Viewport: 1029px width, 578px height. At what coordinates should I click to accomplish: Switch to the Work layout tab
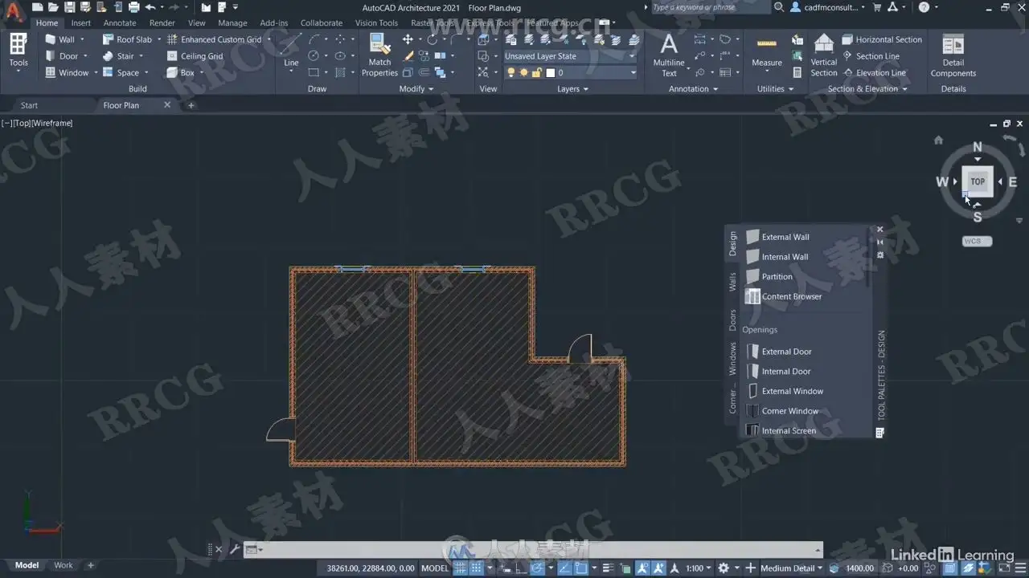tap(64, 565)
